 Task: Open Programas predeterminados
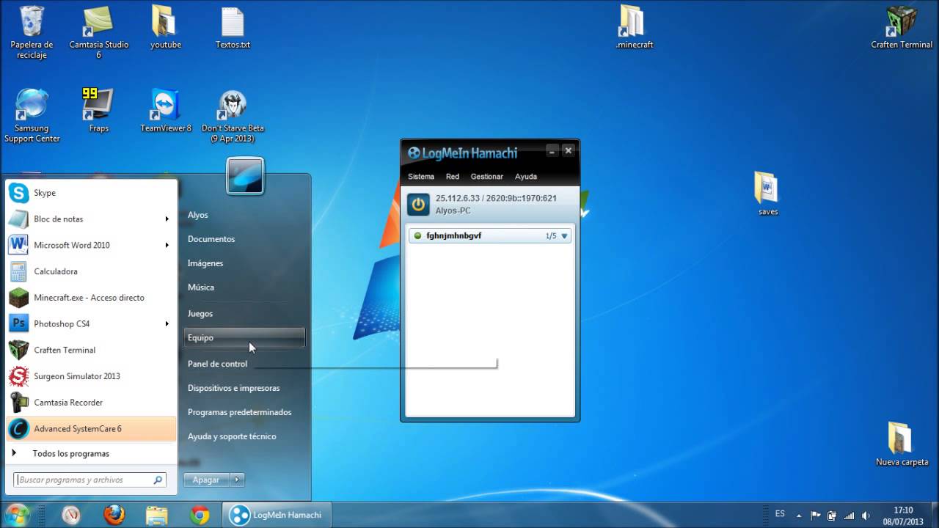[239, 412]
